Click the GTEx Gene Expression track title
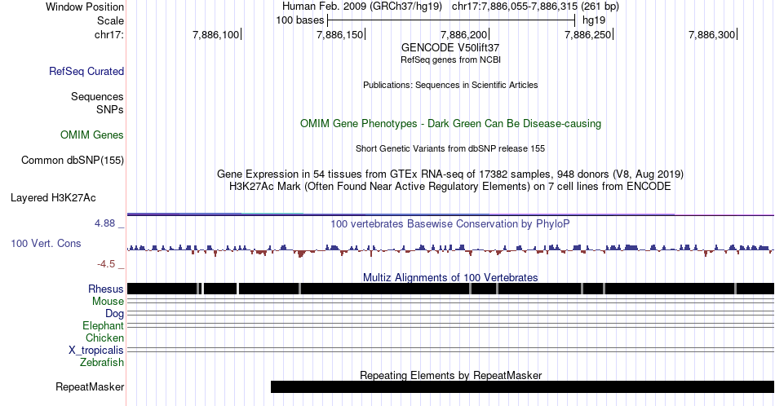The image size is (775, 406). pos(450,174)
